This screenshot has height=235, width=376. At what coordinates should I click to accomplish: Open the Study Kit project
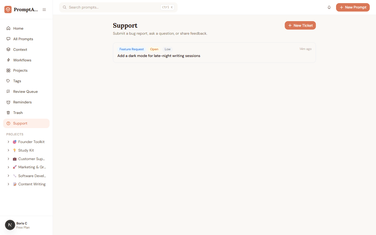coord(26,150)
